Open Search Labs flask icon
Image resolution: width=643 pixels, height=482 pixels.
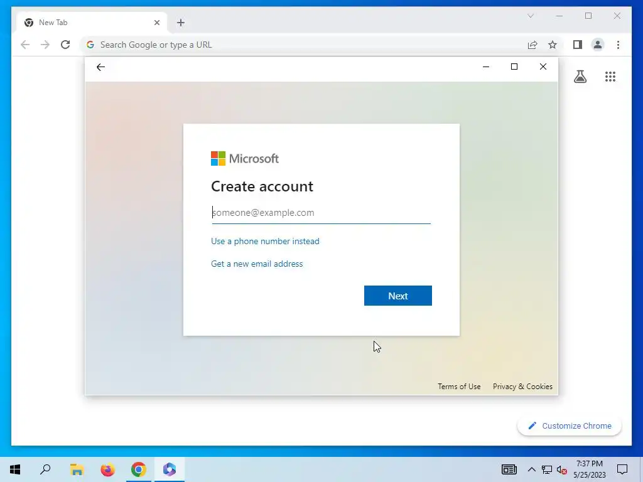pos(580,77)
